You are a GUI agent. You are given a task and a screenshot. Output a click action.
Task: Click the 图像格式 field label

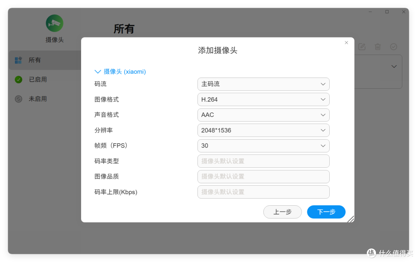tap(107, 100)
